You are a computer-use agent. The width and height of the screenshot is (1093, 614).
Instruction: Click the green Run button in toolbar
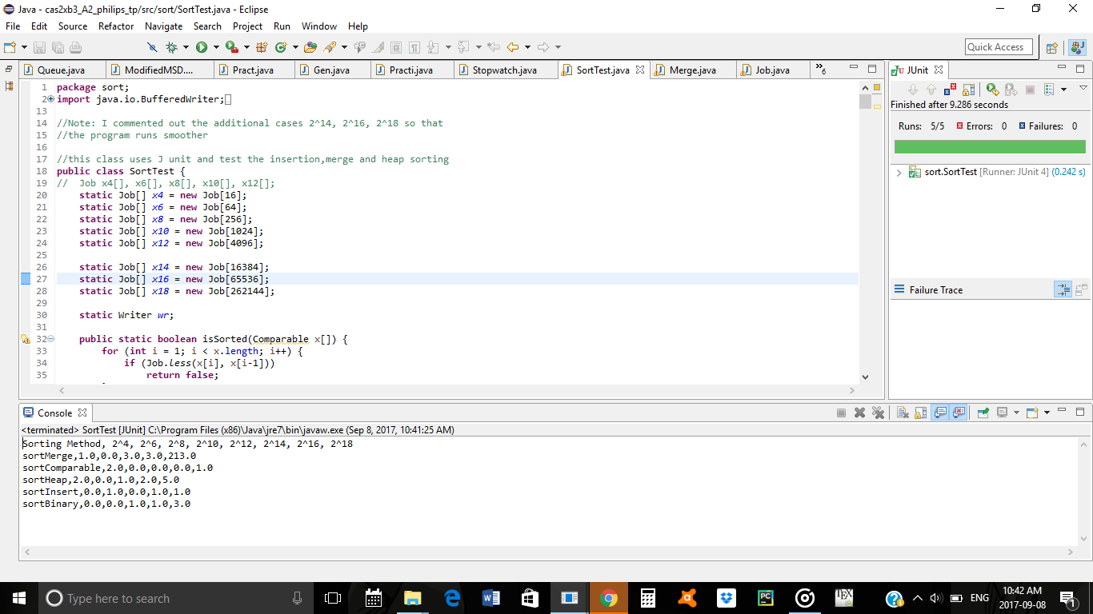(x=201, y=47)
